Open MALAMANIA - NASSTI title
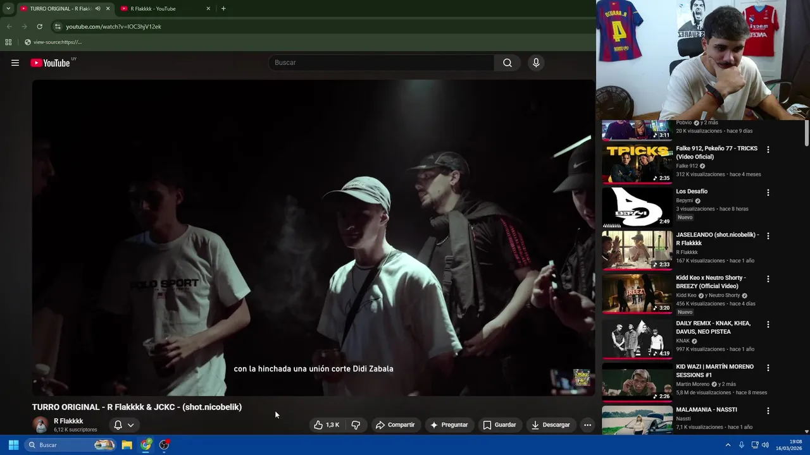The image size is (810, 455). pyautogui.click(x=706, y=409)
